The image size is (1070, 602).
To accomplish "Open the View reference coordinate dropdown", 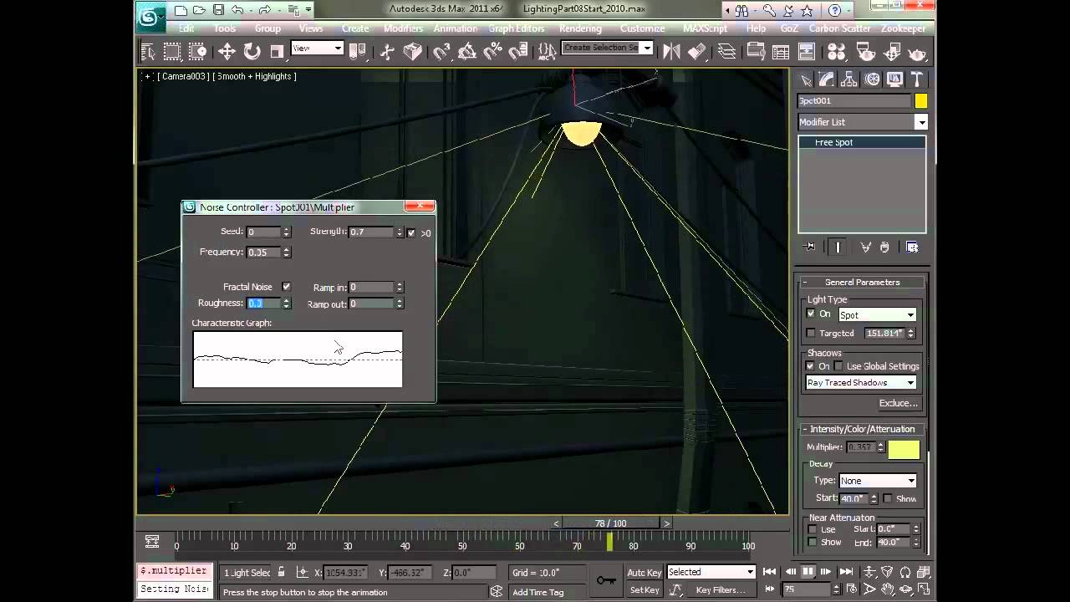I will tap(317, 48).
